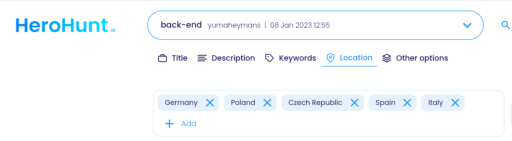Click the Add location text link
This screenshot has height=141, width=512.
pyautogui.click(x=189, y=124)
